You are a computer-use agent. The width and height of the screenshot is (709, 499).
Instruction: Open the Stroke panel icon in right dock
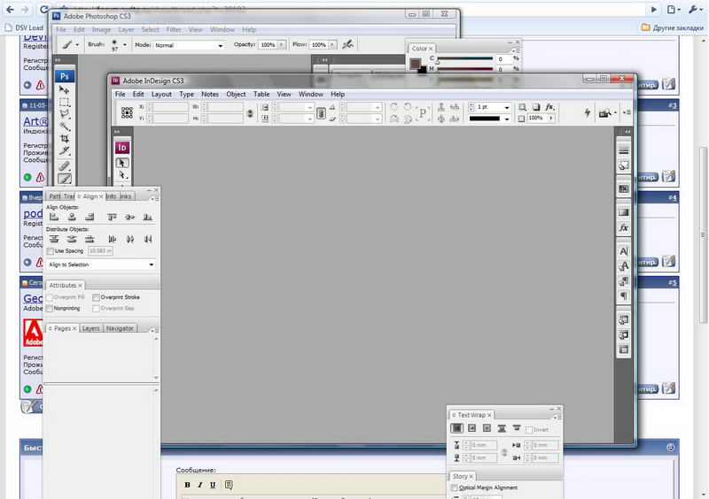[624, 150]
